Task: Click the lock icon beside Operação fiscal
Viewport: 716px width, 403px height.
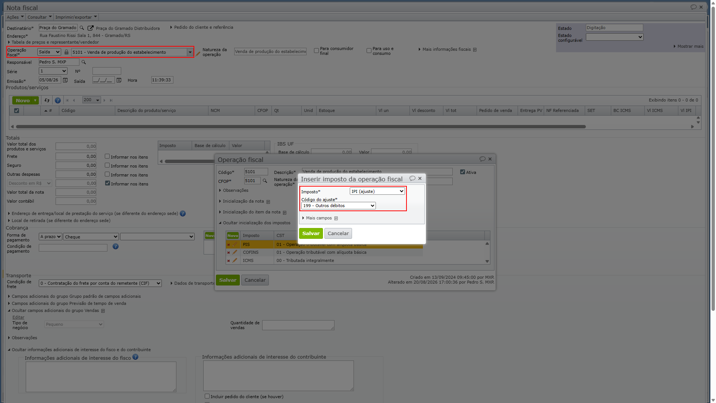Action: point(66,52)
